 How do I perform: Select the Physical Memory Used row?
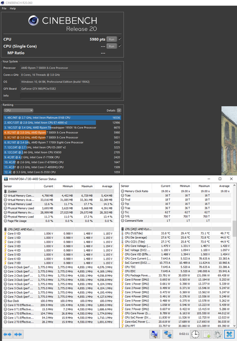[58, 208]
